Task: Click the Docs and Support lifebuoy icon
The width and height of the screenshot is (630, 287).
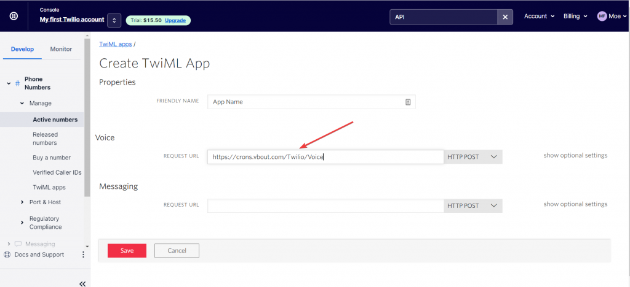Action: pos(7,254)
